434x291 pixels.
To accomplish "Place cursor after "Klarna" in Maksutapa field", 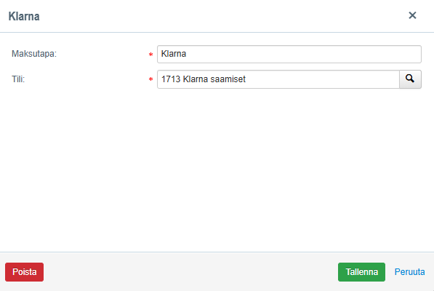I will pyautogui.click(x=187, y=54).
